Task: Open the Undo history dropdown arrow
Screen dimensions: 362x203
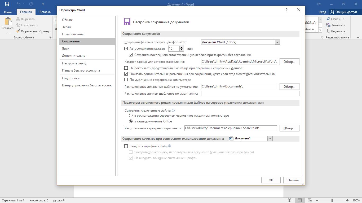Action: pos(23,4)
